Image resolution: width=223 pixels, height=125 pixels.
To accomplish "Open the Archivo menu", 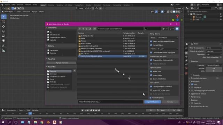I will [7, 5].
